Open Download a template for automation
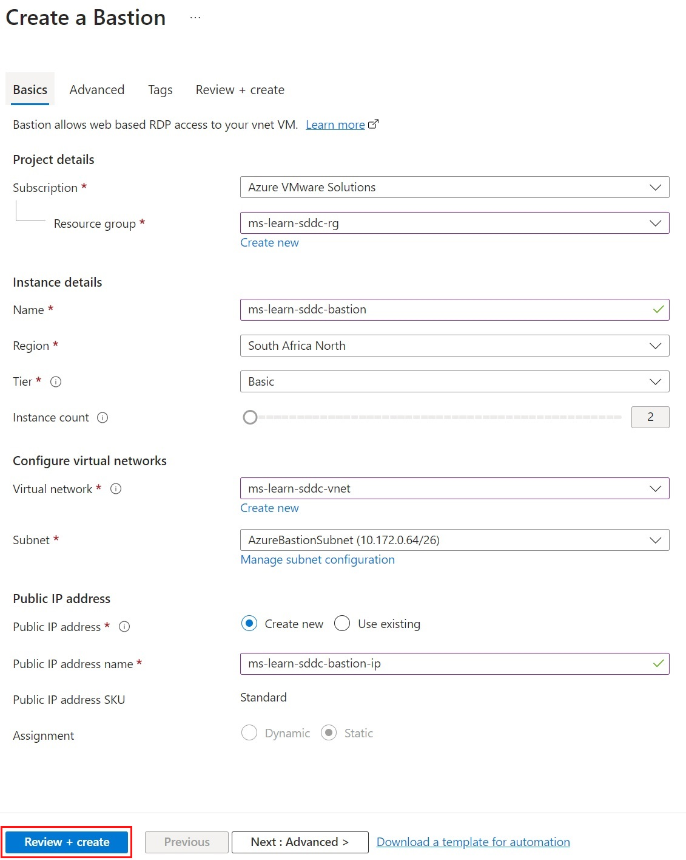The height and width of the screenshot is (860, 686). tap(472, 842)
